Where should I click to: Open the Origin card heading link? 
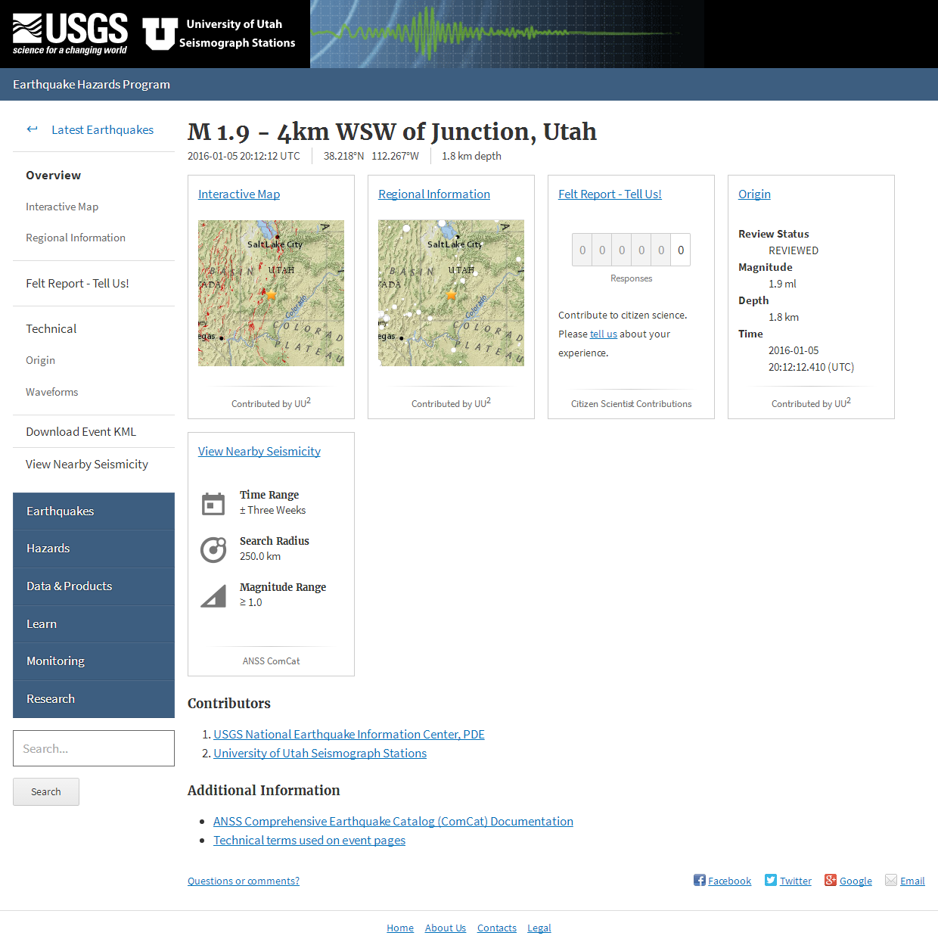(x=754, y=194)
